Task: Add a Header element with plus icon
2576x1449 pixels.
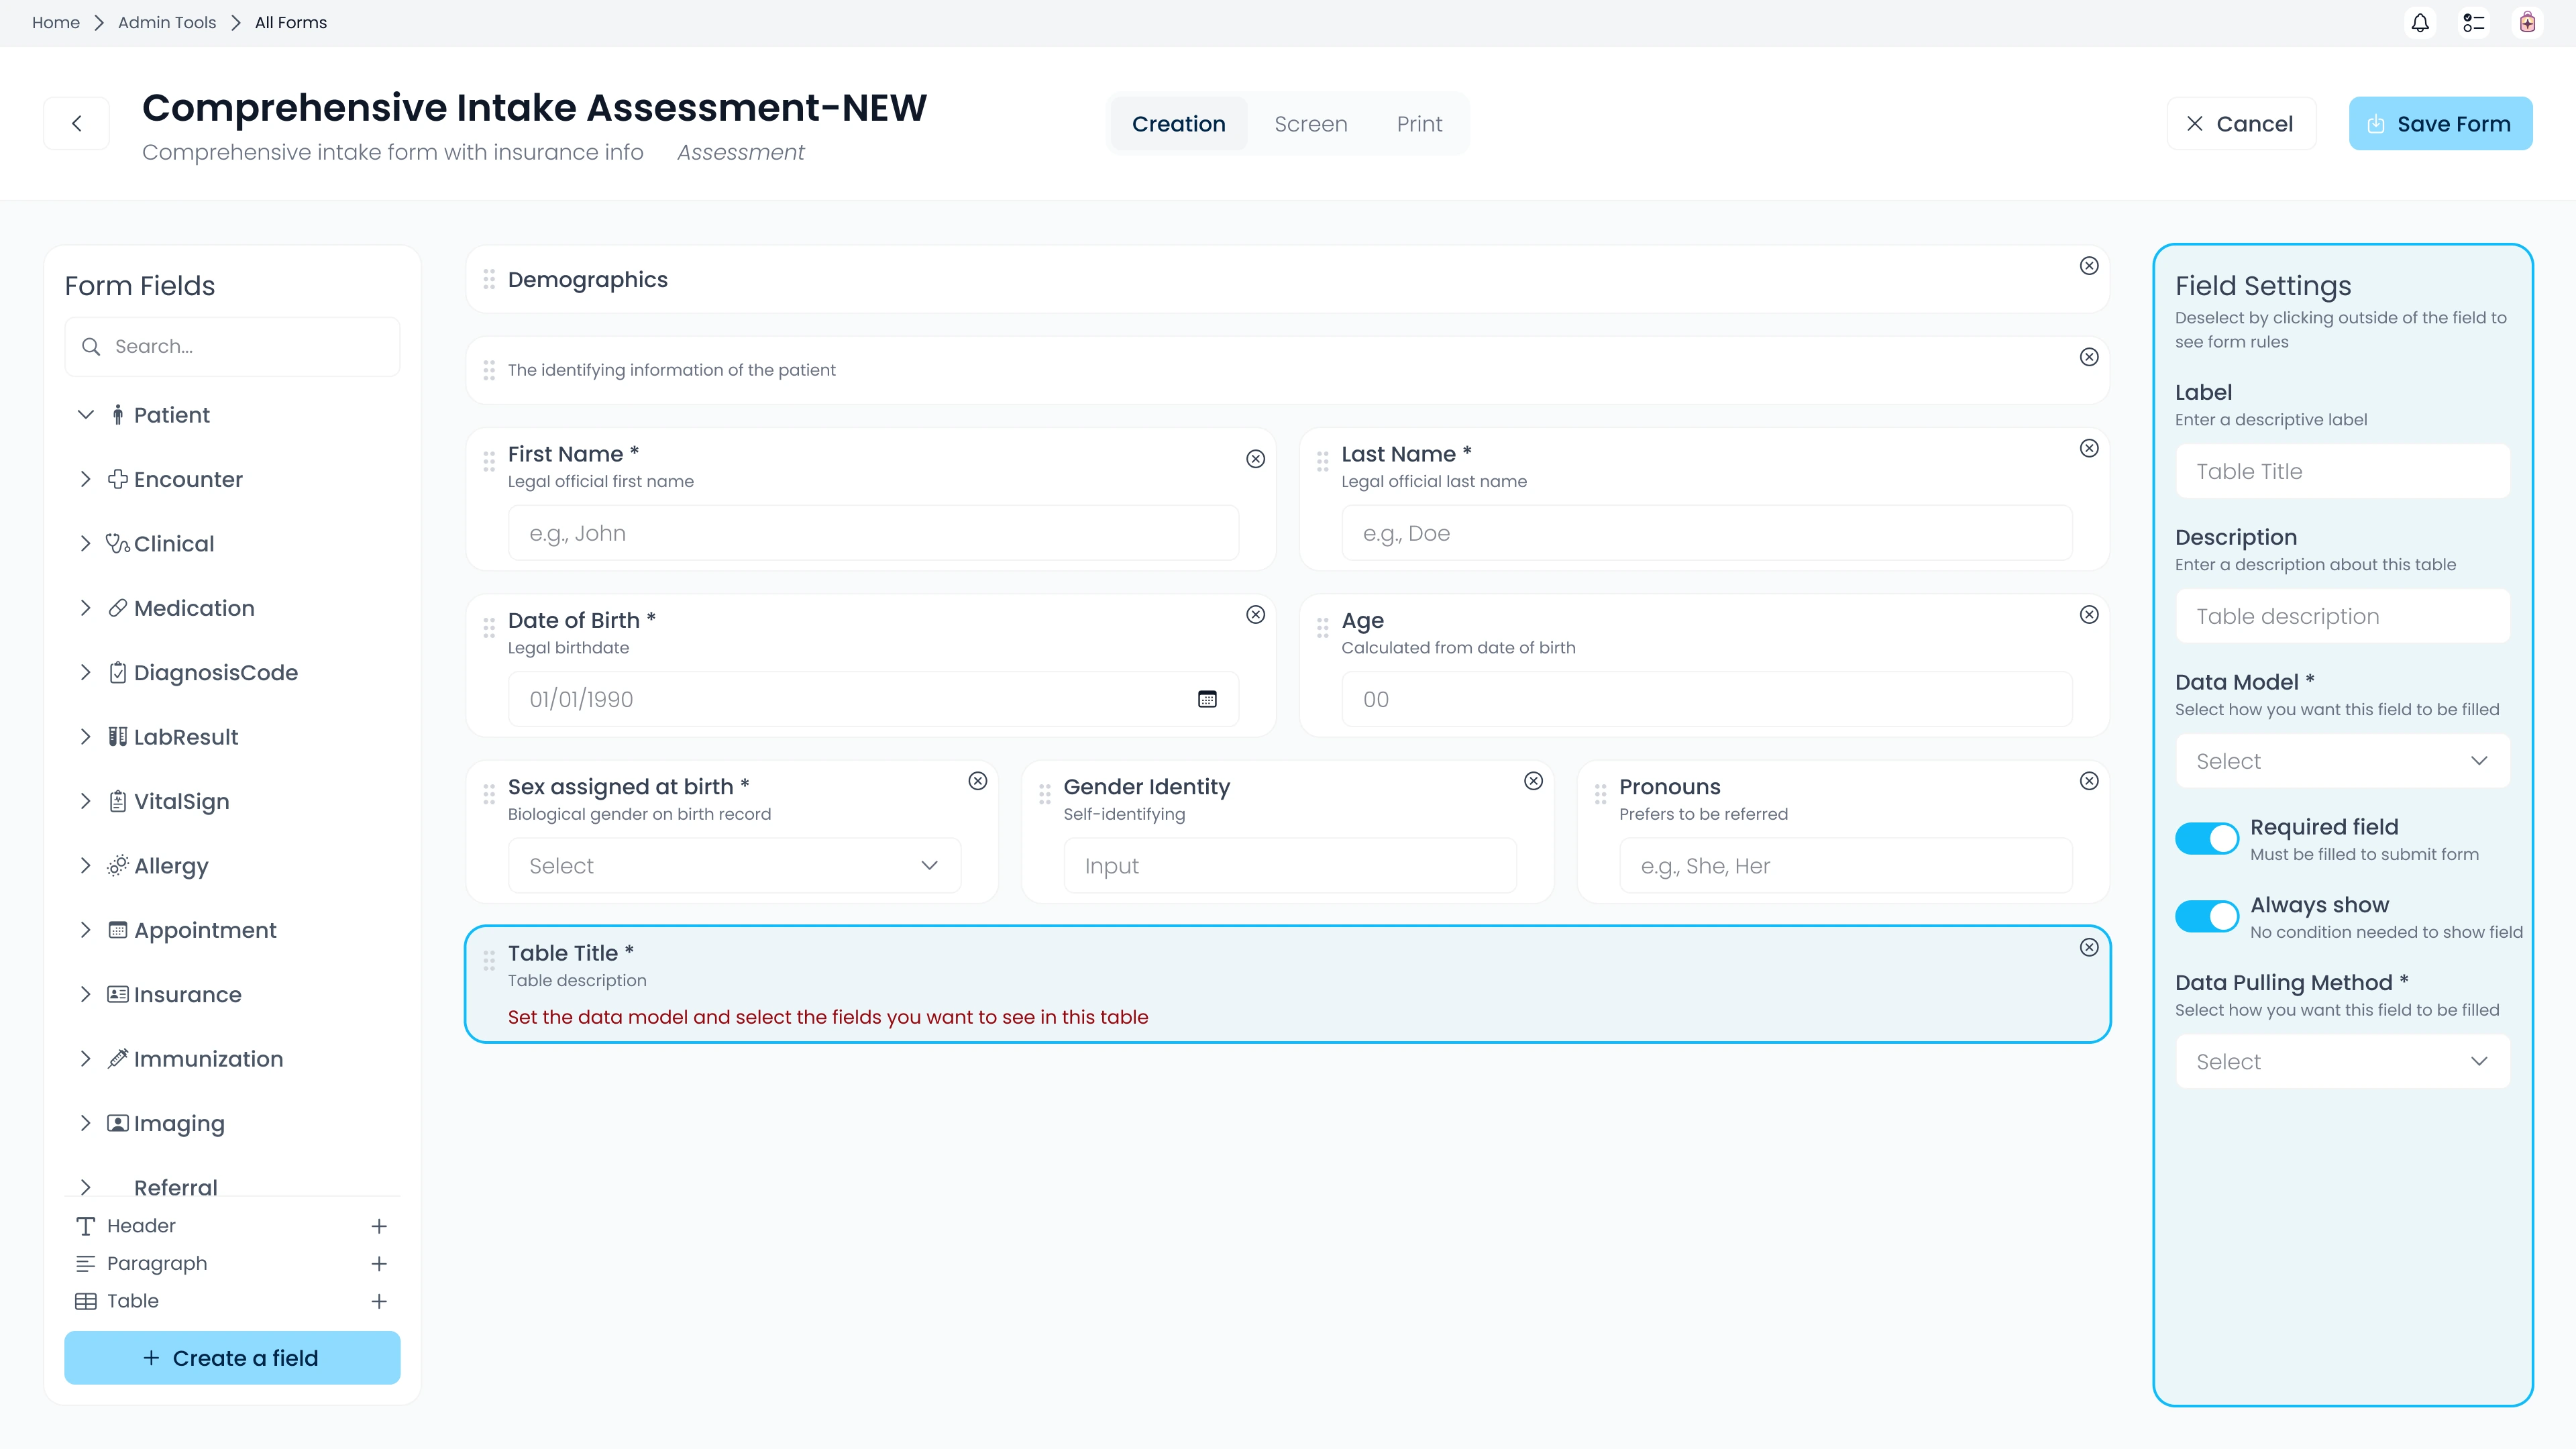Action: tap(379, 1226)
